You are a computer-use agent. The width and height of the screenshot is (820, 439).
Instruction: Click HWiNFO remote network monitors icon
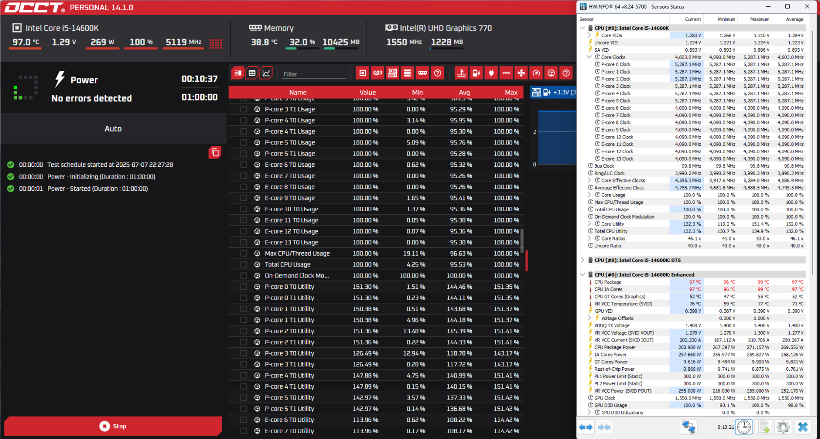point(689,427)
